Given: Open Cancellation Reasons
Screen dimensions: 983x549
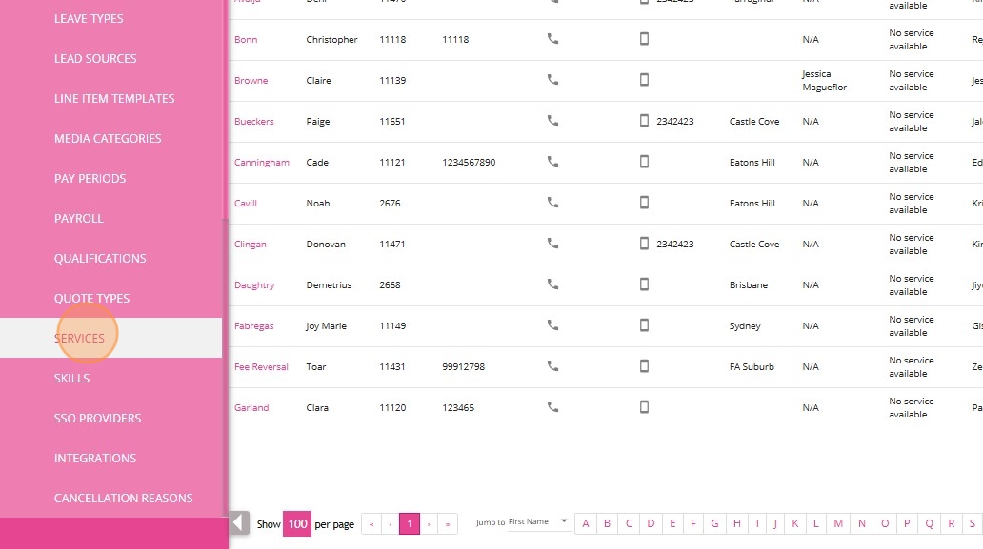Looking at the screenshot, I should (124, 499).
